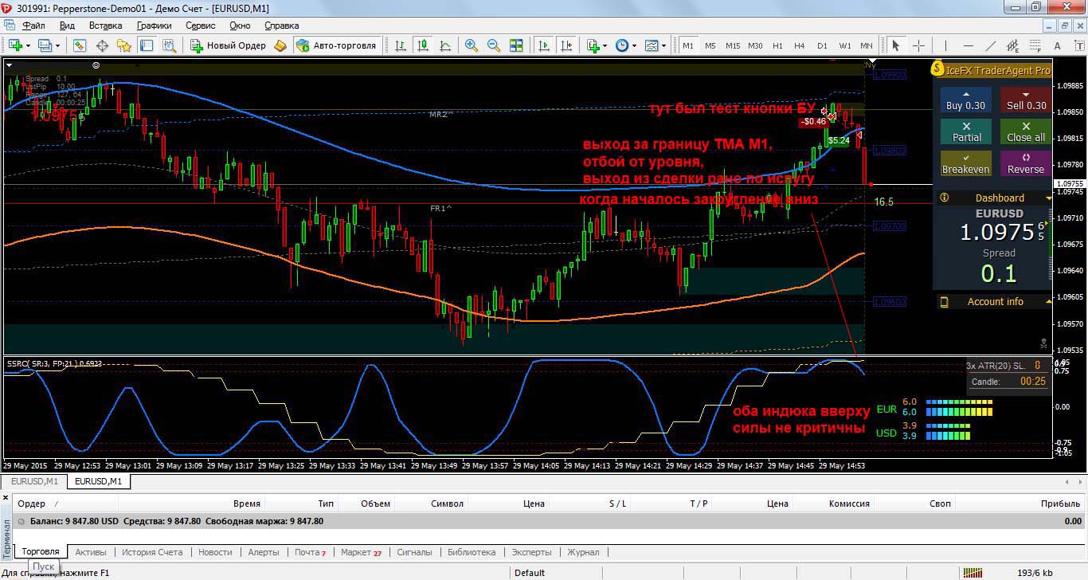Toggle the Terminal panel toolbar icon
The height and width of the screenshot is (580, 1088).
146,45
